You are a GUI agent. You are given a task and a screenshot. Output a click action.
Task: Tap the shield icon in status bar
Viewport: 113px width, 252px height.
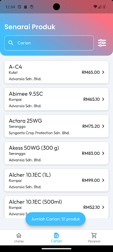19,7
